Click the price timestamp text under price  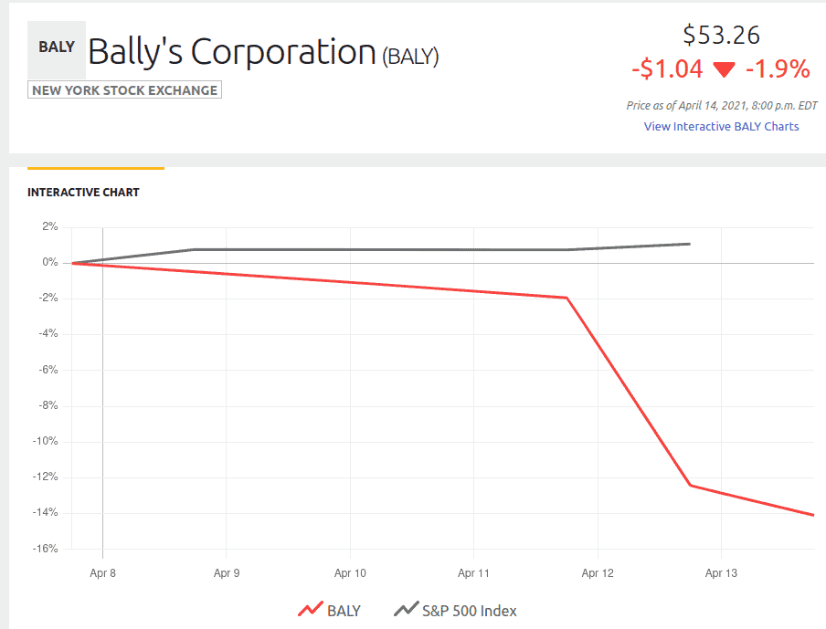click(721, 105)
